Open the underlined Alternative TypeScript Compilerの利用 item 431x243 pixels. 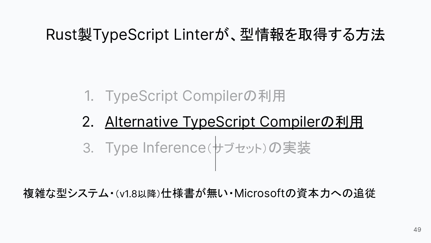[x=234, y=121]
